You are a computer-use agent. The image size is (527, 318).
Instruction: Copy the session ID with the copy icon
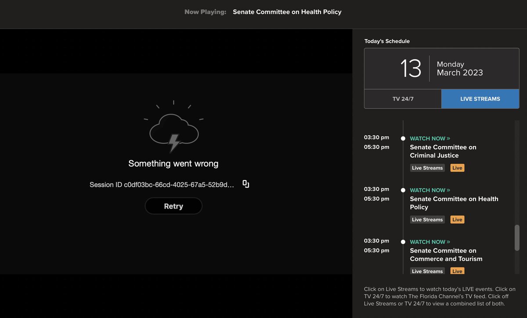(x=246, y=184)
